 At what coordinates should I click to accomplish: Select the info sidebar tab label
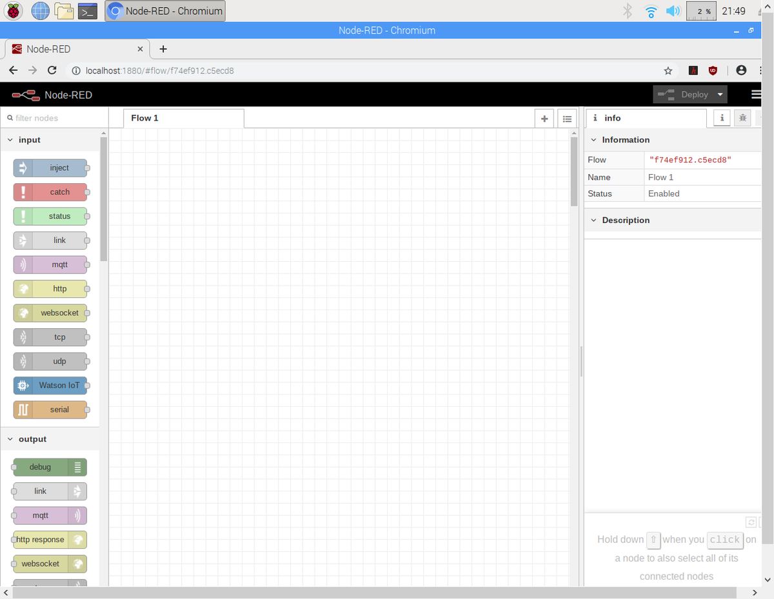(x=646, y=118)
